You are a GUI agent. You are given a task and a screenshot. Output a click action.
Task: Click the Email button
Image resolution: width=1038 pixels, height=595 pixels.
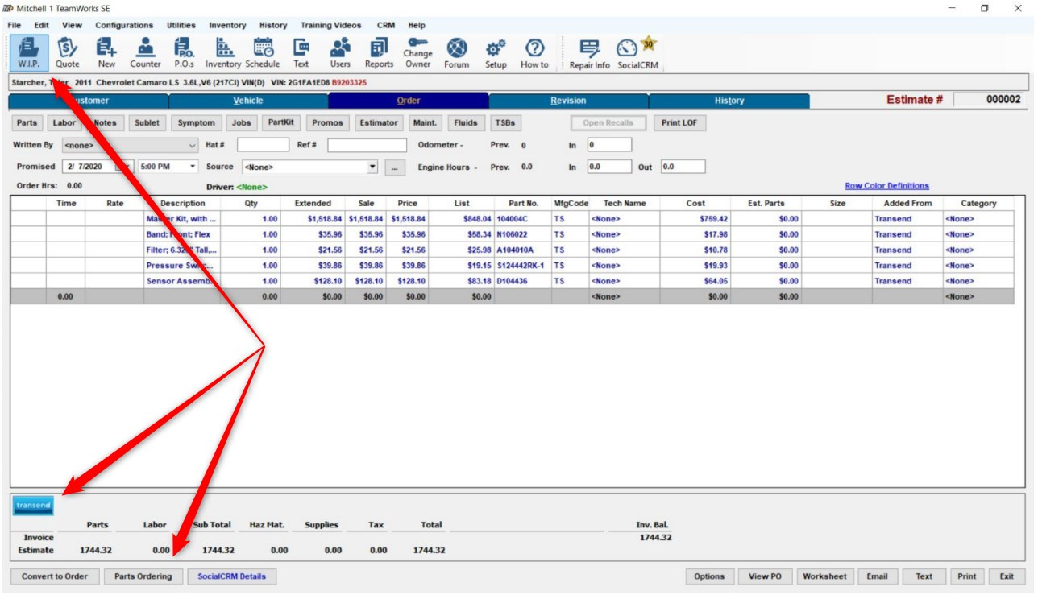tap(877, 576)
